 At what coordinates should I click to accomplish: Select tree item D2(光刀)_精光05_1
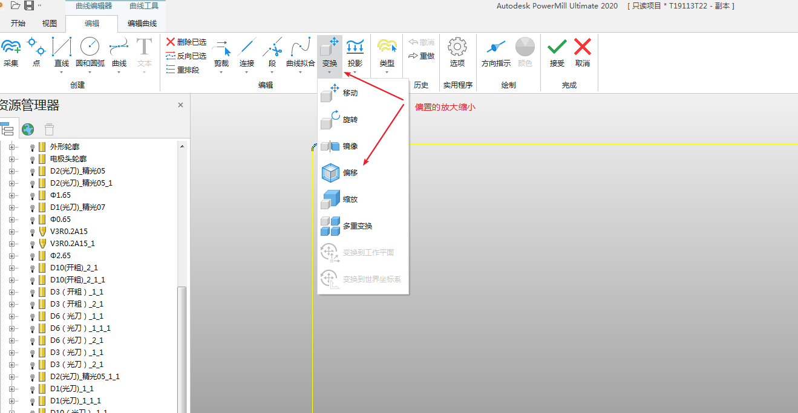coord(81,183)
